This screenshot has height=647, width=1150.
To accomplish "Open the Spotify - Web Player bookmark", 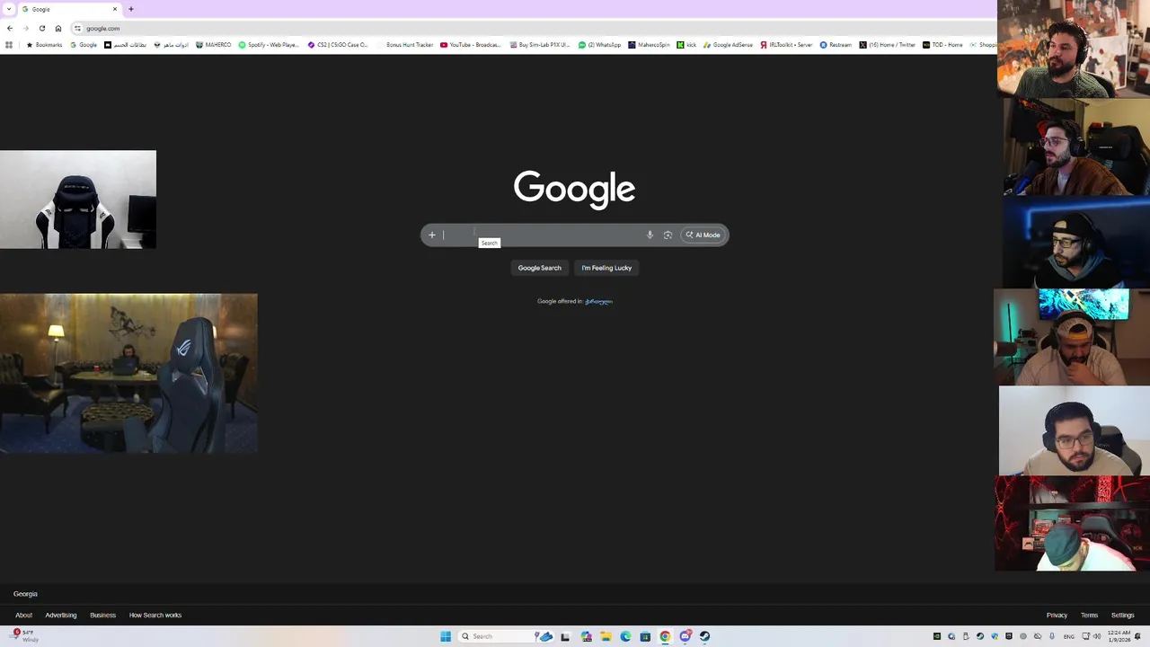I will click(268, 45).
